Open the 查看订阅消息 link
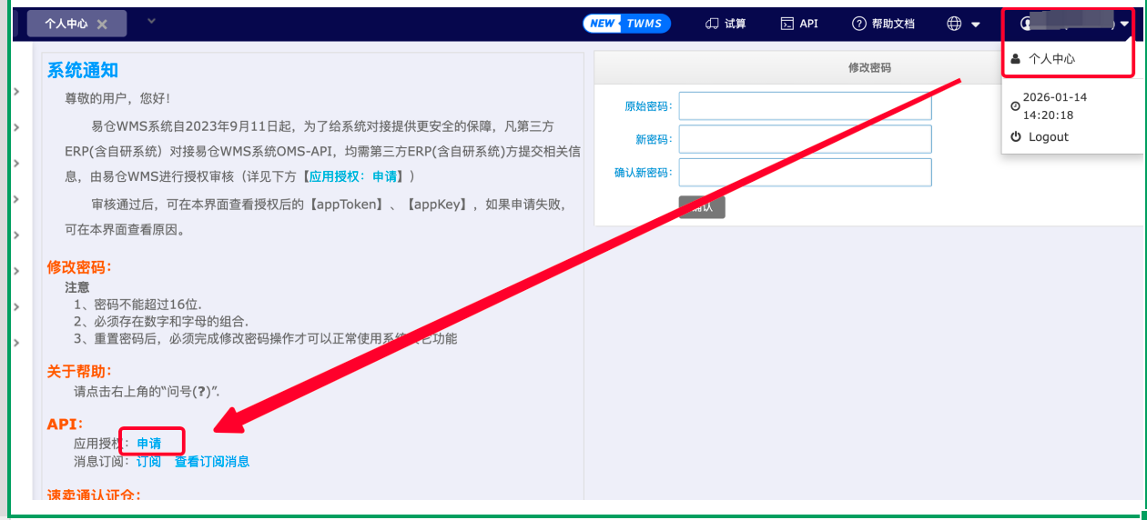The width and height of the screenshot is (1147, 520). pyautogui.click(x=212, y=462)
